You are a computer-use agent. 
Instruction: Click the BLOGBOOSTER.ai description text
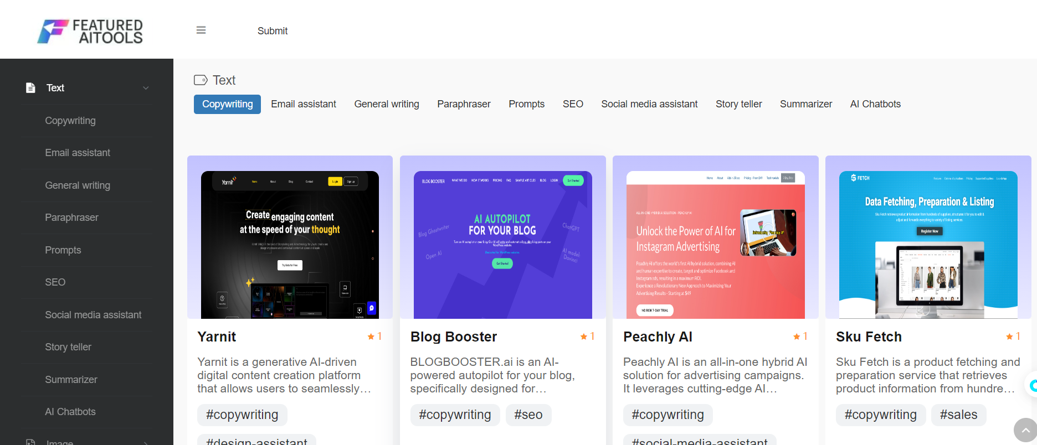(x=492, y=375)
